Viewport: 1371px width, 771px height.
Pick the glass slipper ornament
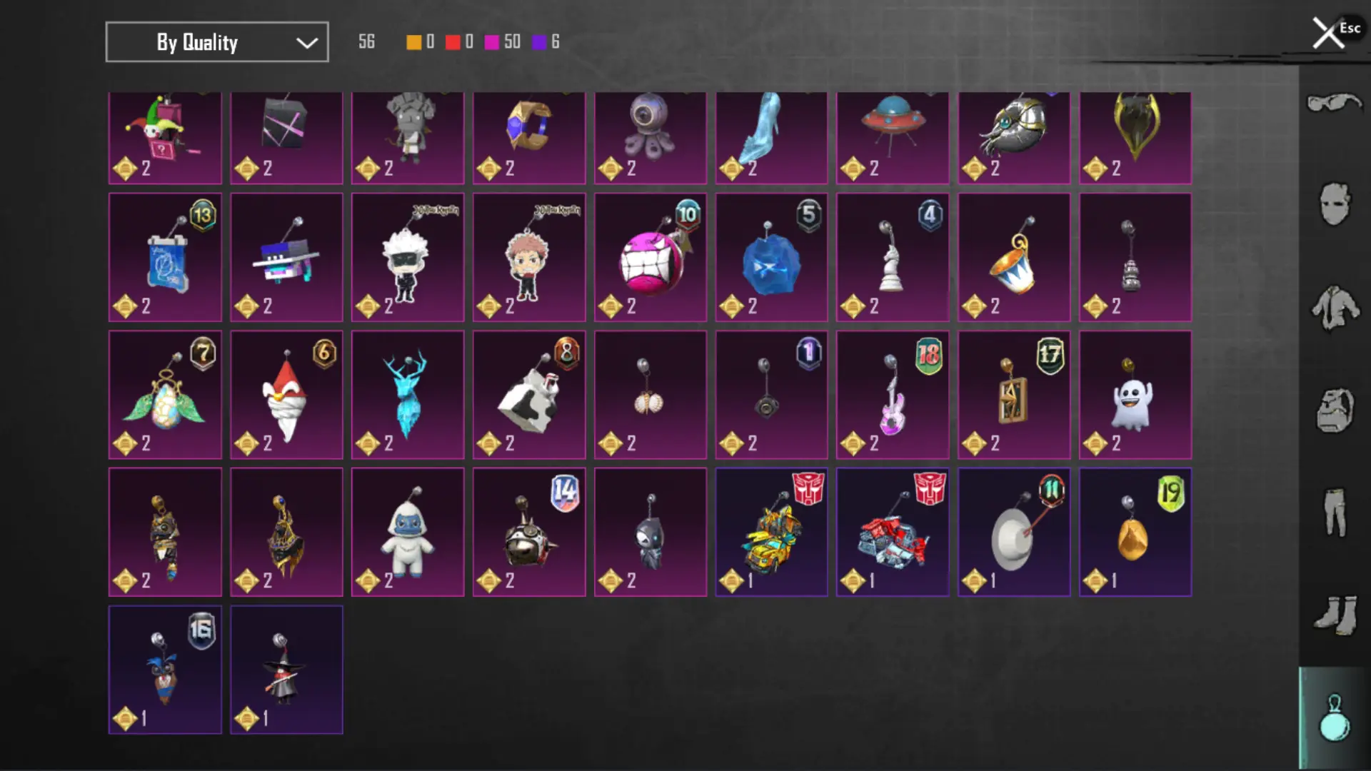click(771, 138)
